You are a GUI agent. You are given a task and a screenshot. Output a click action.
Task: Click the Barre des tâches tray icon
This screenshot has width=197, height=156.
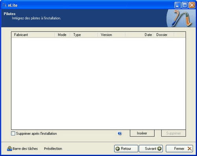coord(9,149)
